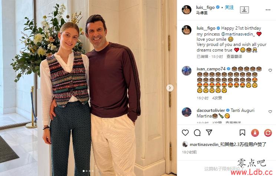Click 查看翻译 to translate the caption

click(234, 56)
